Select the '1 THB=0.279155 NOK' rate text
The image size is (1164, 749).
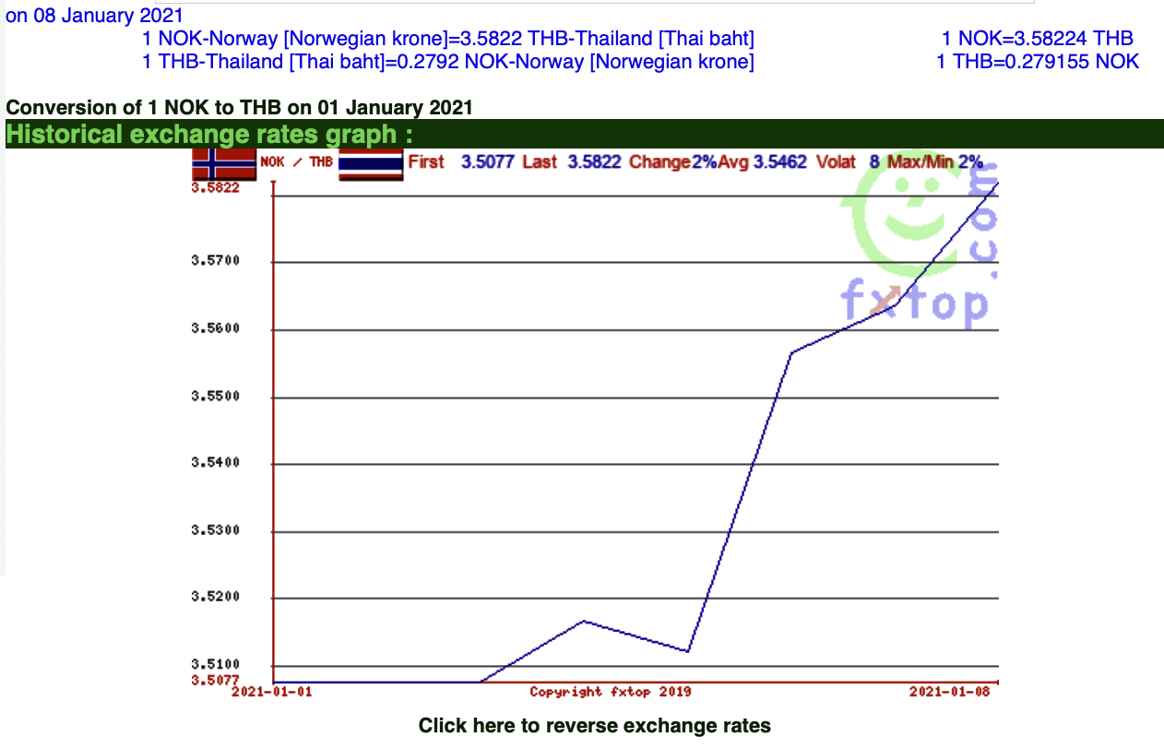click(x=1037, y=62)
